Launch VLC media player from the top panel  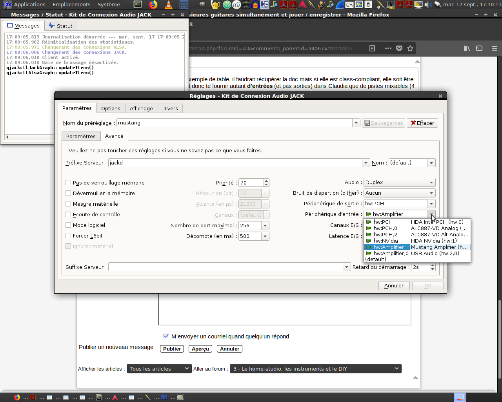click(x=169, y=5)
